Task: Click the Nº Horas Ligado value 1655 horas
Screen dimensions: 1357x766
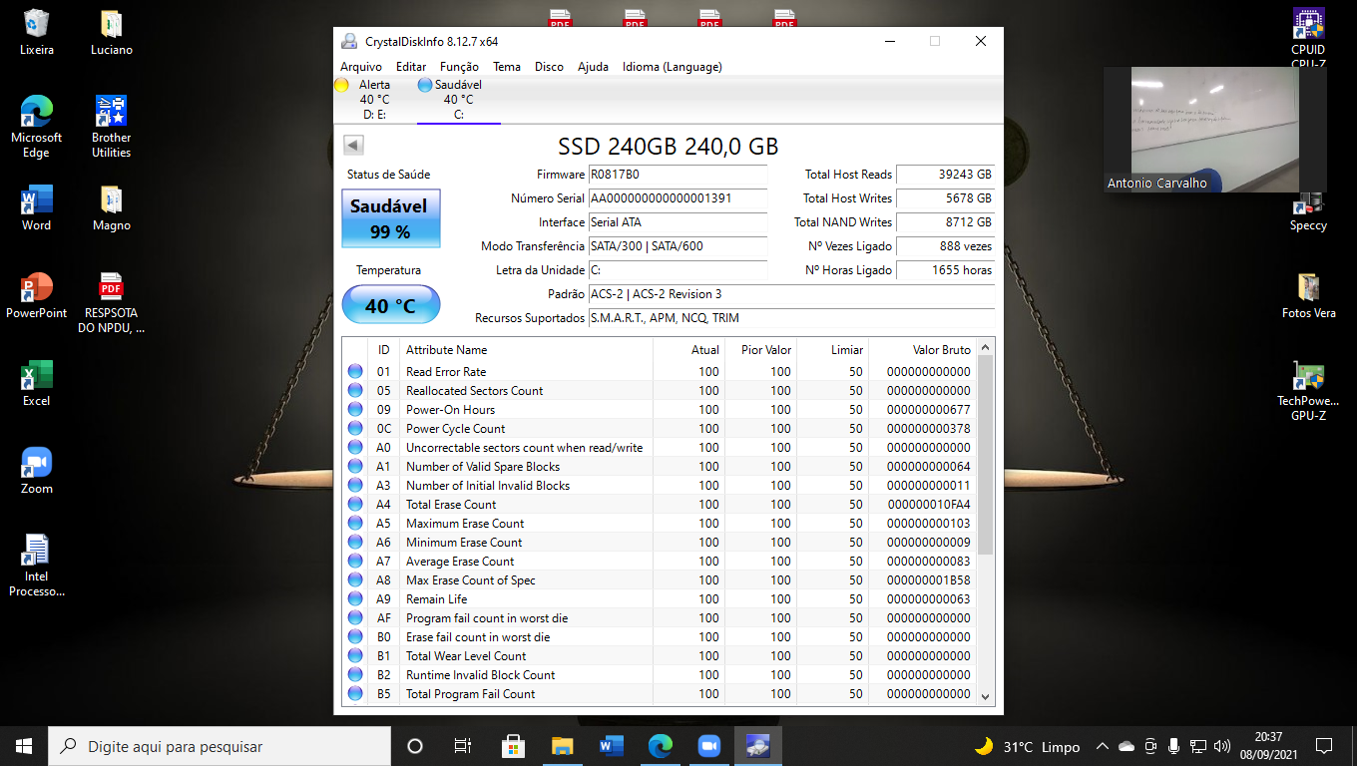Action: pyautogui.click(x=945, y=270)
